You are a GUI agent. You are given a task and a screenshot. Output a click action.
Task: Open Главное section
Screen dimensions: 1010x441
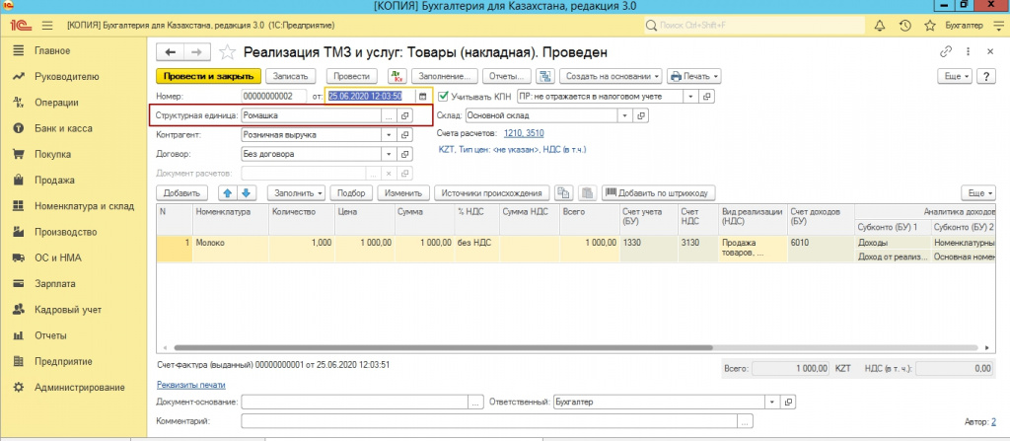52,50
